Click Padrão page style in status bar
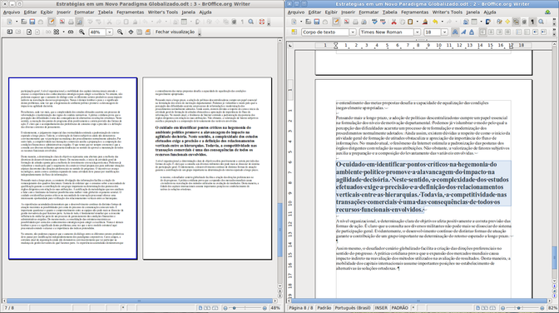This screenshot has width=559, height=313. coord(324,308)
